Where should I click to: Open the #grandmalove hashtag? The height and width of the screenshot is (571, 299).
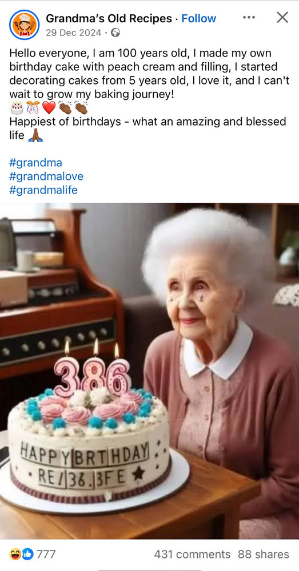pyautogui.click(x=46, y=176)
